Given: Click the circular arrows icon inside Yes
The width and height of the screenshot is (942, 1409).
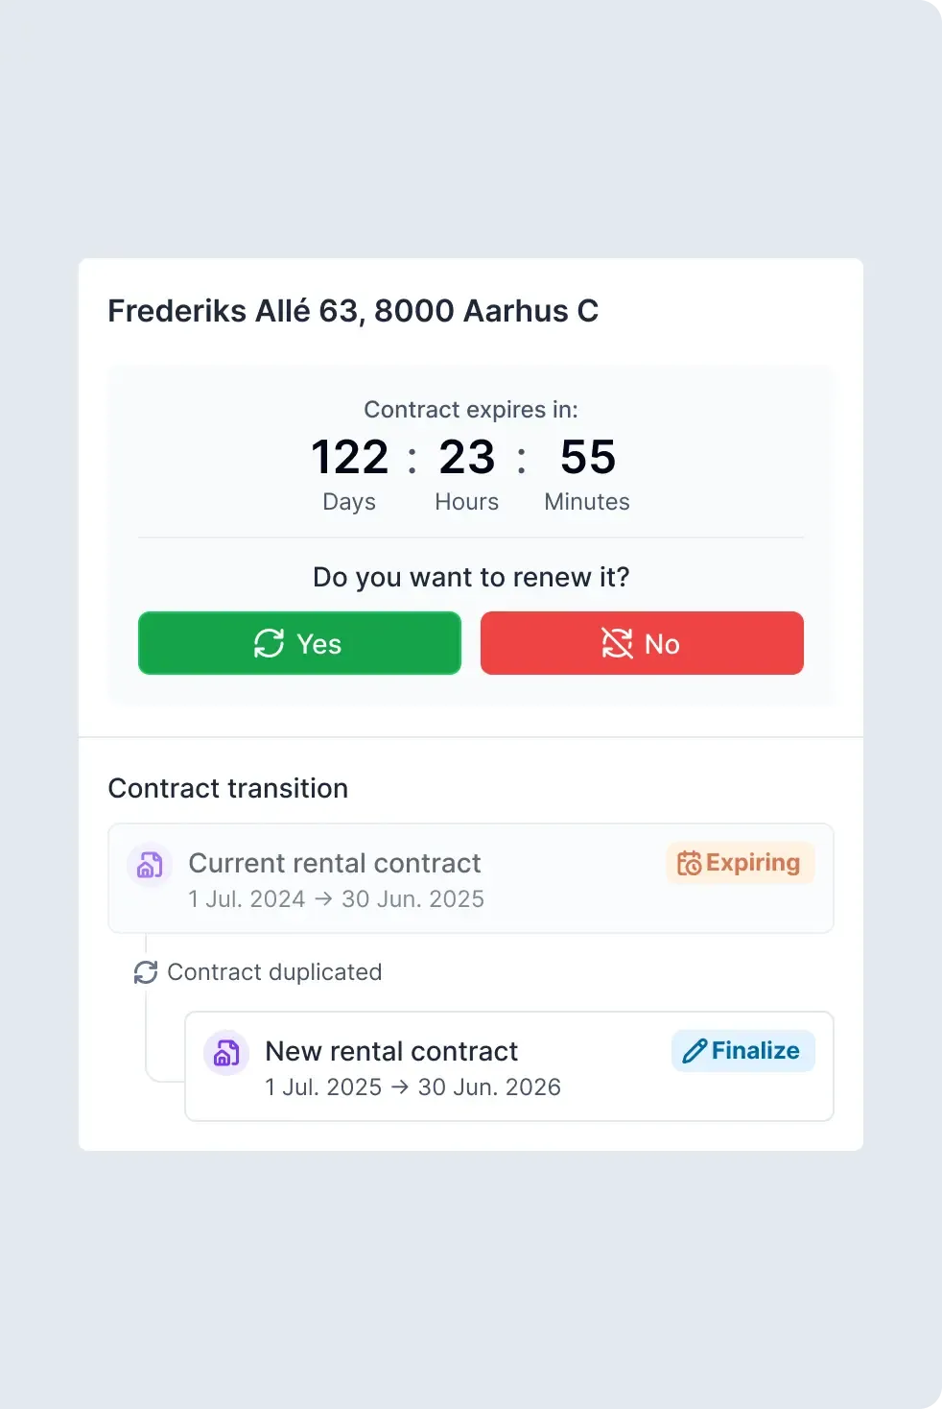Looking at the screenshot, I should pyautogui.click(x=269, y=643).
